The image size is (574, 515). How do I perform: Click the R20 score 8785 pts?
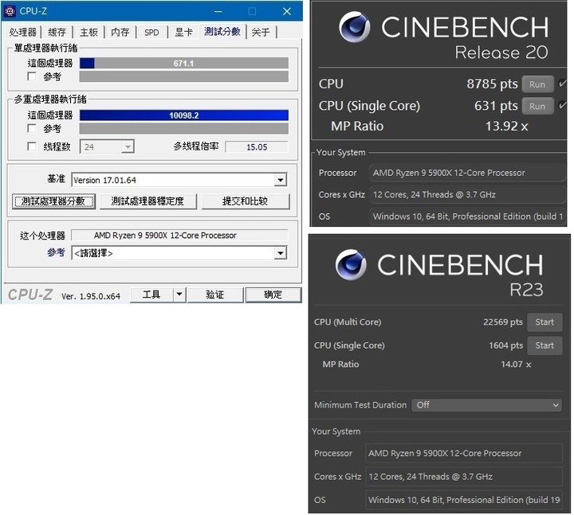[x=492, y=84]
